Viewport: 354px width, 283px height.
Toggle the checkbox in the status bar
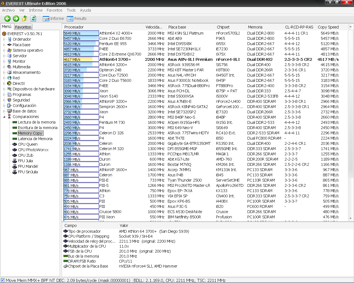(x=3, y=280)
